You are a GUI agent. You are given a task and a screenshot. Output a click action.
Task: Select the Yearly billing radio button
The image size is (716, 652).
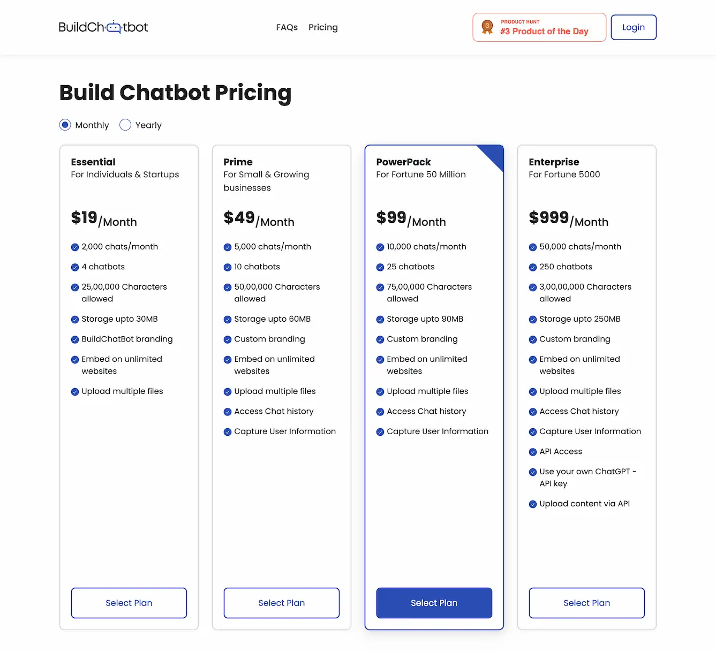[125, 125]
